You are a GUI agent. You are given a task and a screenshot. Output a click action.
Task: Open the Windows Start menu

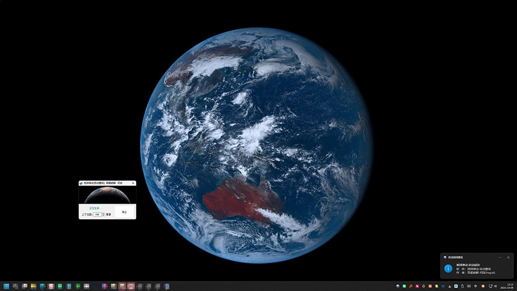[x=6, y=286]
